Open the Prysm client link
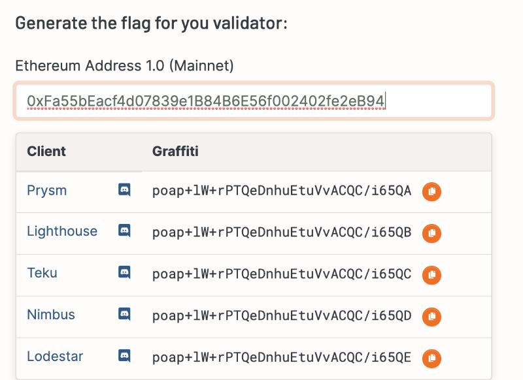523x380 pixels. tap(47, 191)
